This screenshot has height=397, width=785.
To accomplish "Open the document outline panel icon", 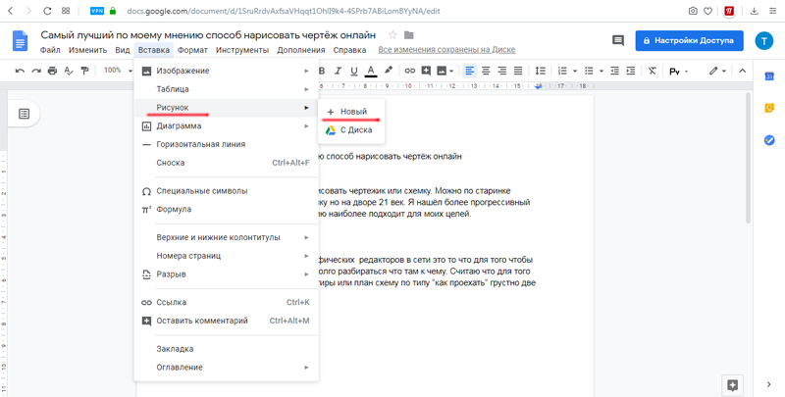I will (x=24, y=114).
